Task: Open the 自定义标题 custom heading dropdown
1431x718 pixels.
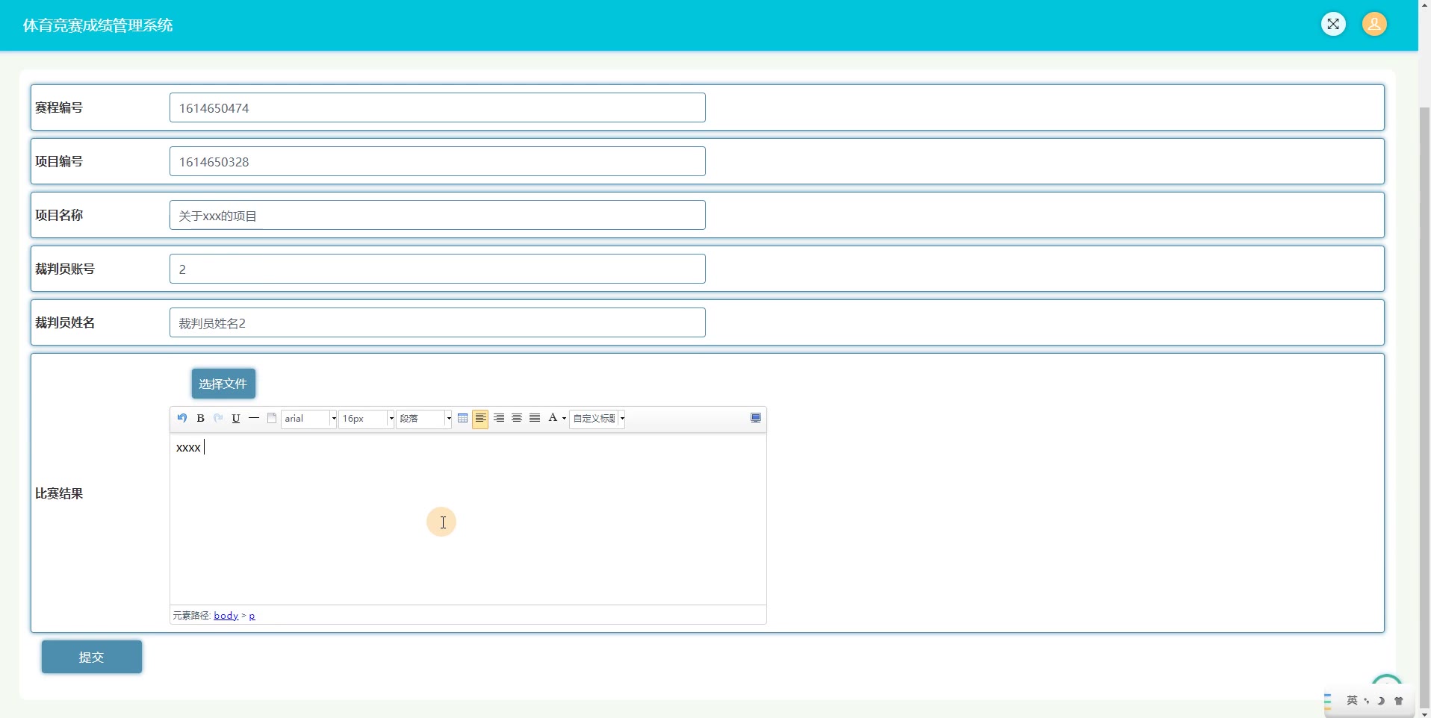Action: click(597, 419)
